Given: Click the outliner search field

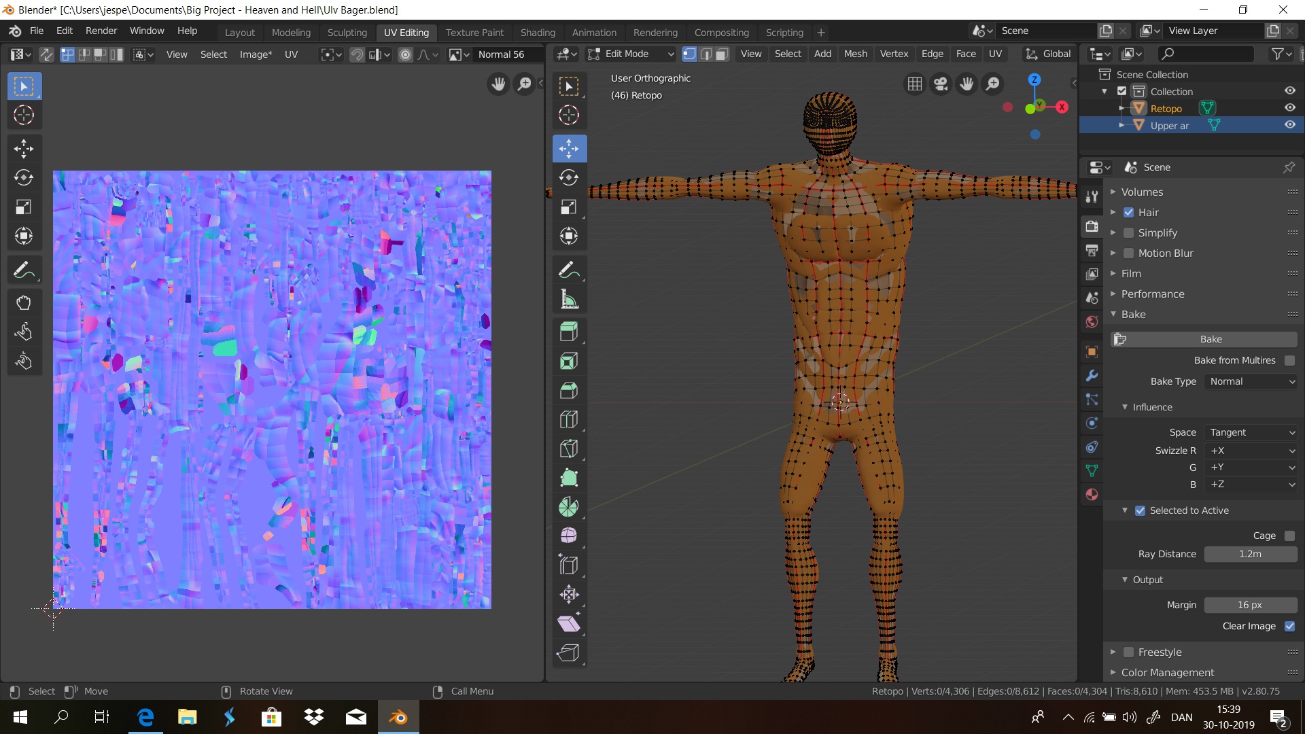Looking at the screenshot, I should tap(1206, 54).
